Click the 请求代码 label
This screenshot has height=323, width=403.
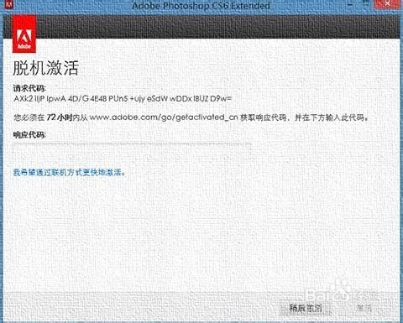point(29,88)
